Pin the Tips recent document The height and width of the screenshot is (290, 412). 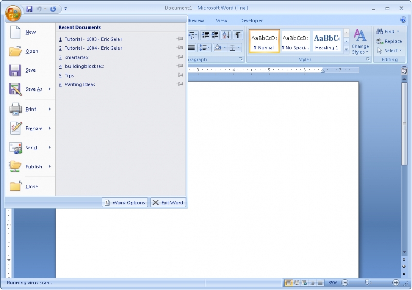180,76
